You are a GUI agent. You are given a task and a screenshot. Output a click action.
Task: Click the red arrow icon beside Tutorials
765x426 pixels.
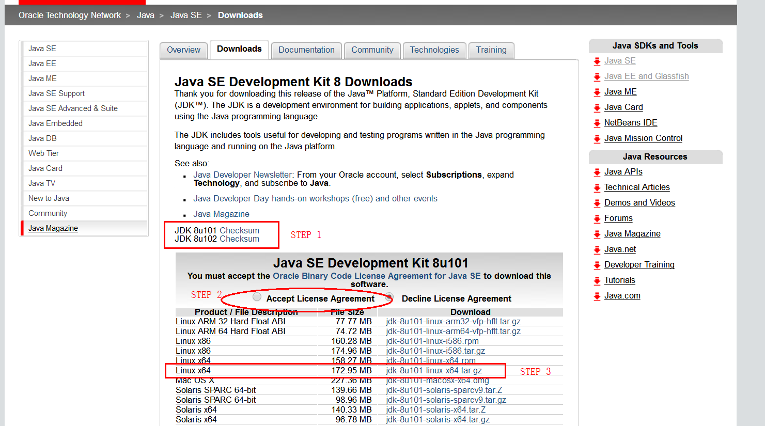click(x=597, y=281)
